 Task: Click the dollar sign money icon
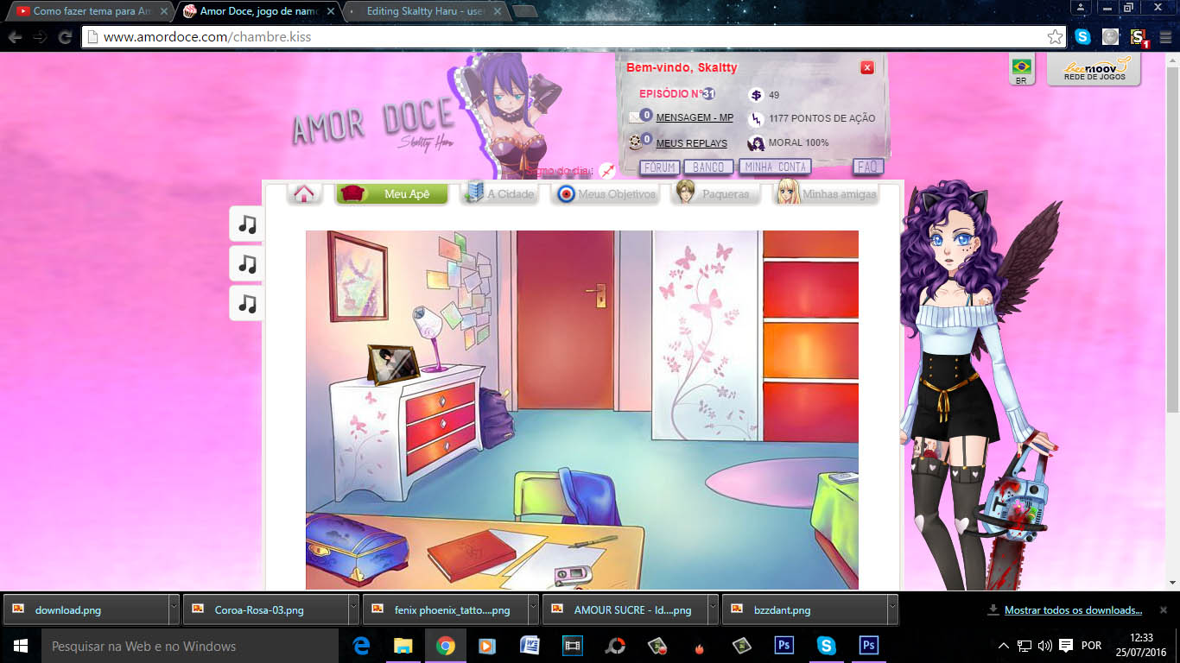click(756, 95)
